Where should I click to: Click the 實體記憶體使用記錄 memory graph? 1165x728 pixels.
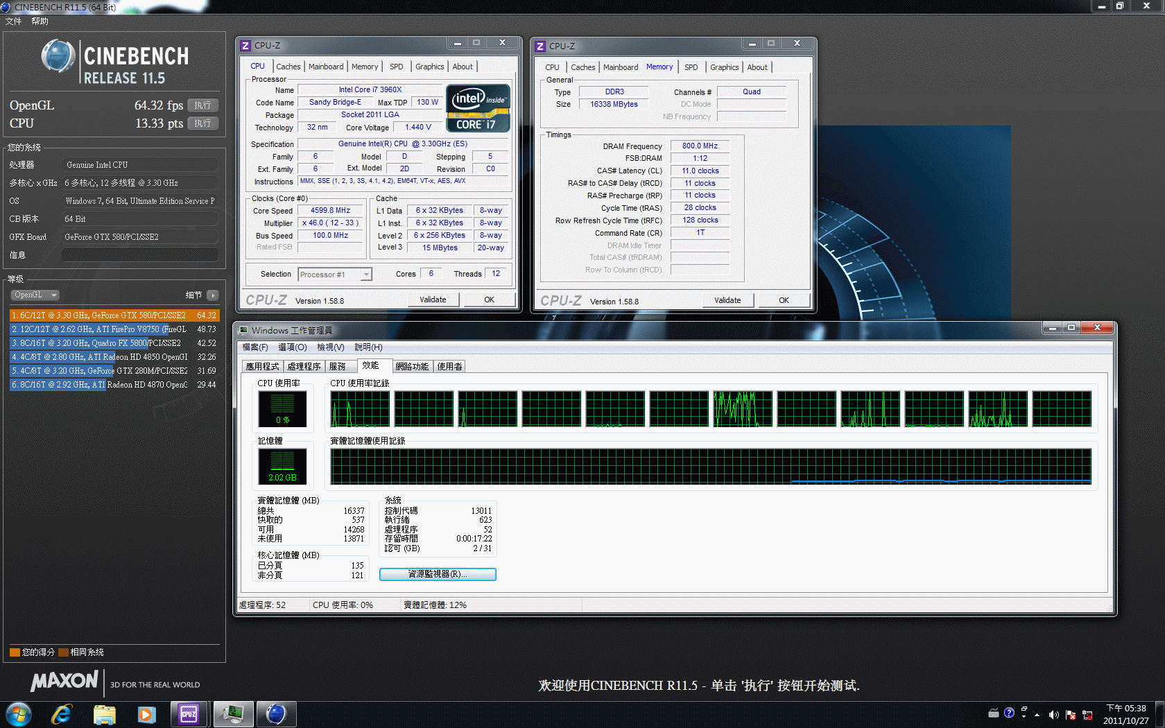[711, 467]
